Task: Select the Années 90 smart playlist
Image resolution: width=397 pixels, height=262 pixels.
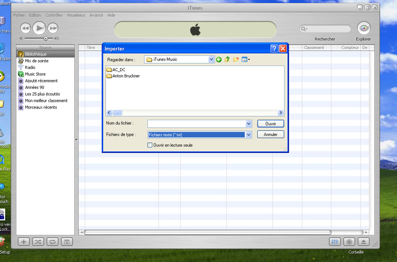Action: pyautogui.click(x=46, y=87)
